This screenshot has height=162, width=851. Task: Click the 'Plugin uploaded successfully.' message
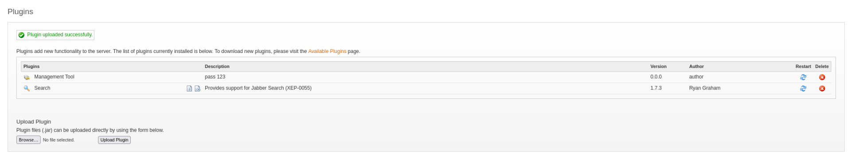(60, 35)
